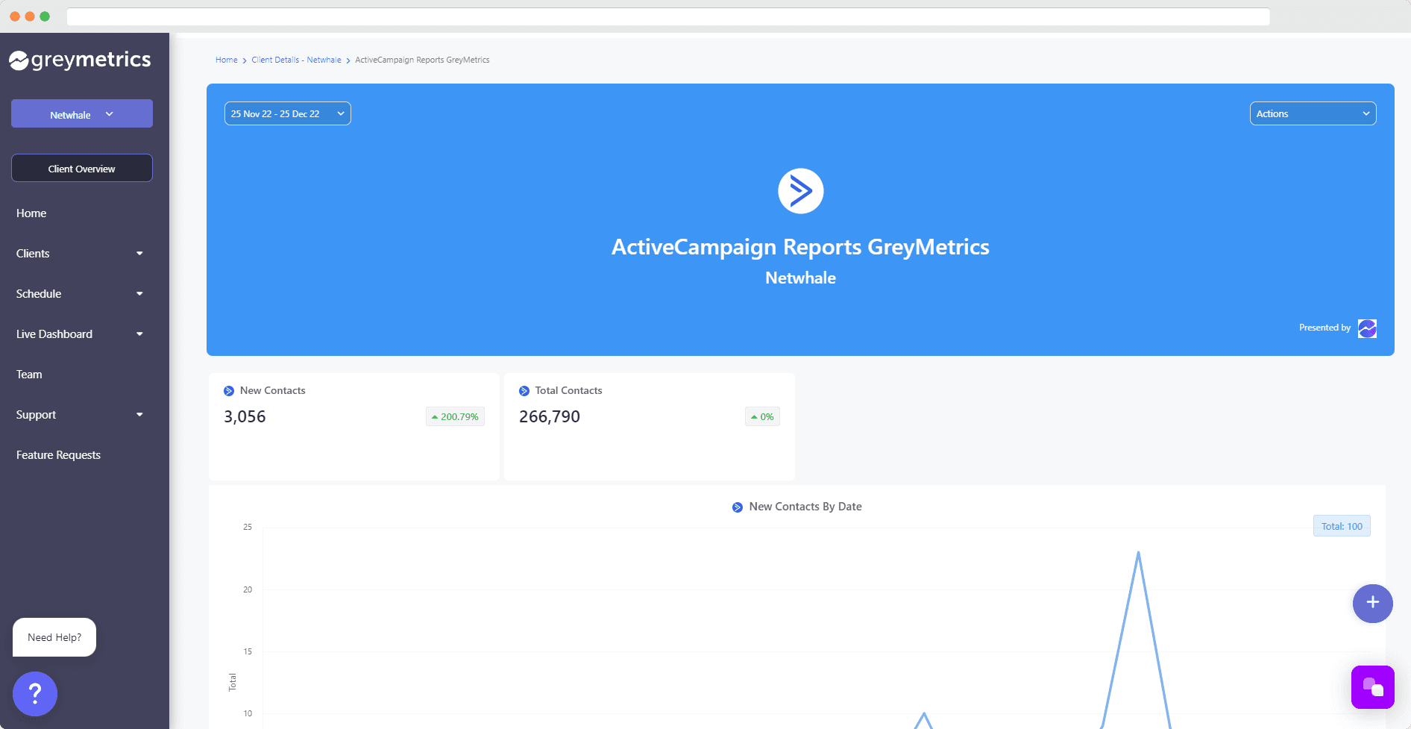Click the New Contacts By Date title
The width and height of the screenshot is (1411, 729).
click(805, 507)
